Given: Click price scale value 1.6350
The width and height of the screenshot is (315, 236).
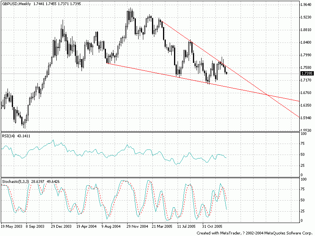Looking at the screenshot, I should pos(306,105).
